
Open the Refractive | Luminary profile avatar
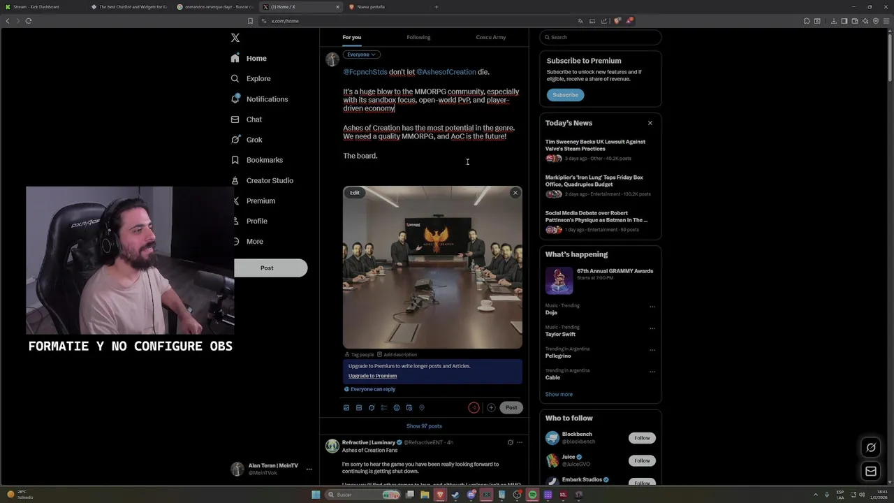[332, 446]
